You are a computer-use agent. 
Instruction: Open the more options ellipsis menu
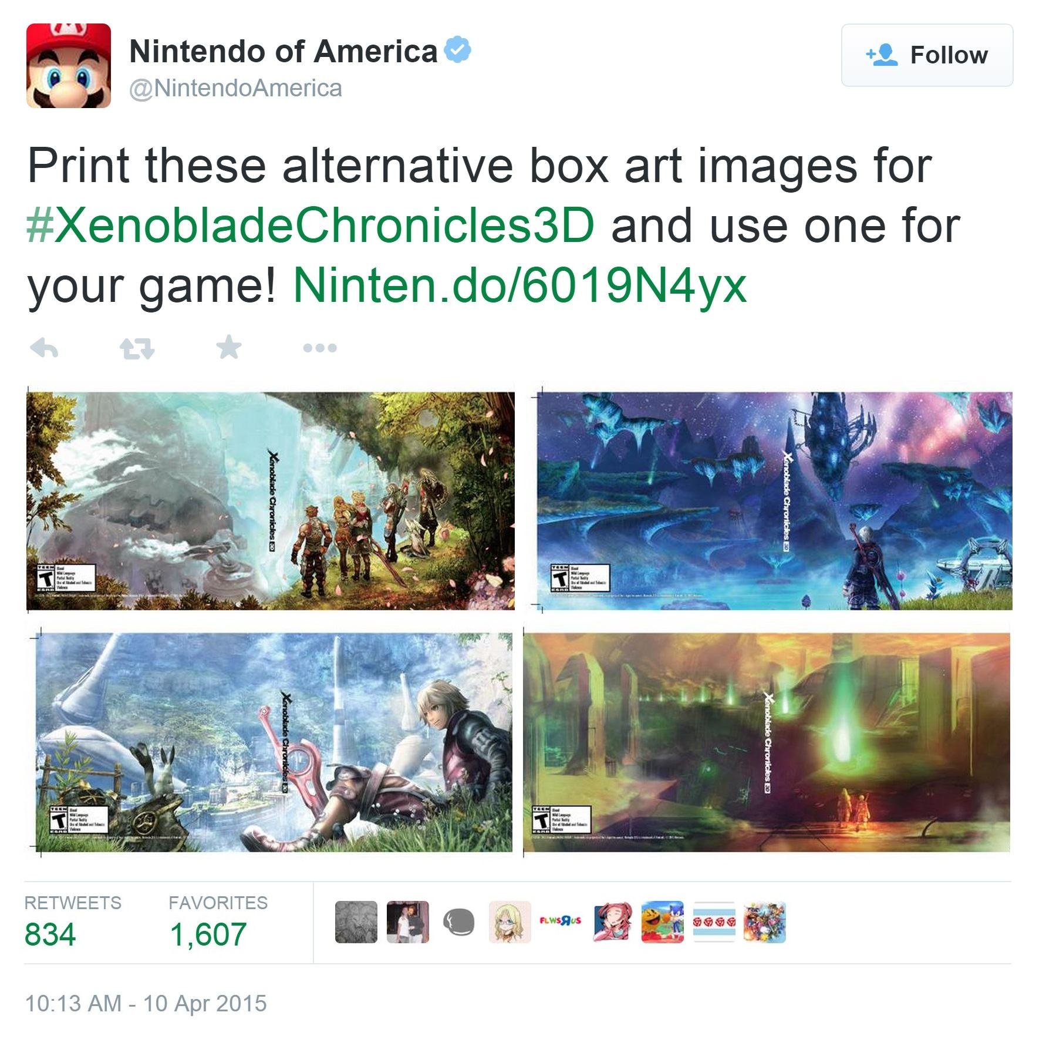pos(320,348)
